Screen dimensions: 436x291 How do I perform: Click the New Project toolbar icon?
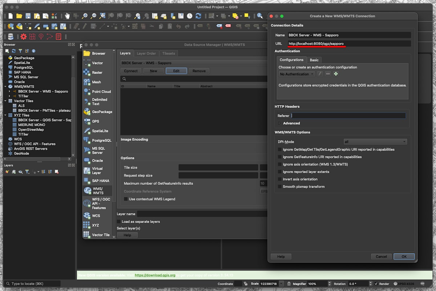[x=11, y=16]
